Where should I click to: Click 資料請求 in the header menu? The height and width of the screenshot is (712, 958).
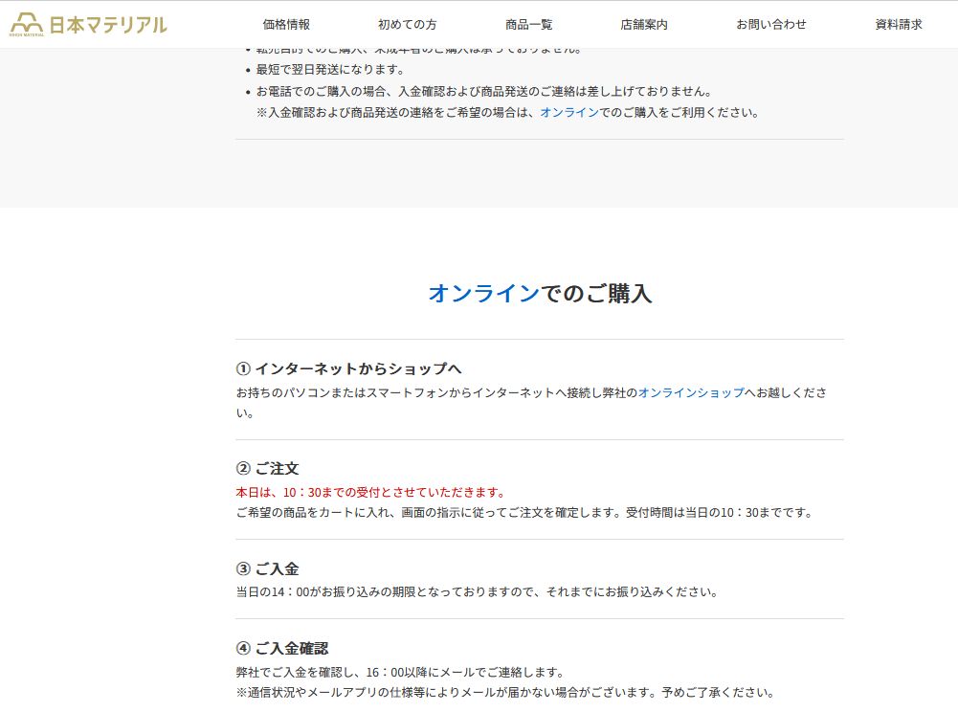tap(899, 25)
